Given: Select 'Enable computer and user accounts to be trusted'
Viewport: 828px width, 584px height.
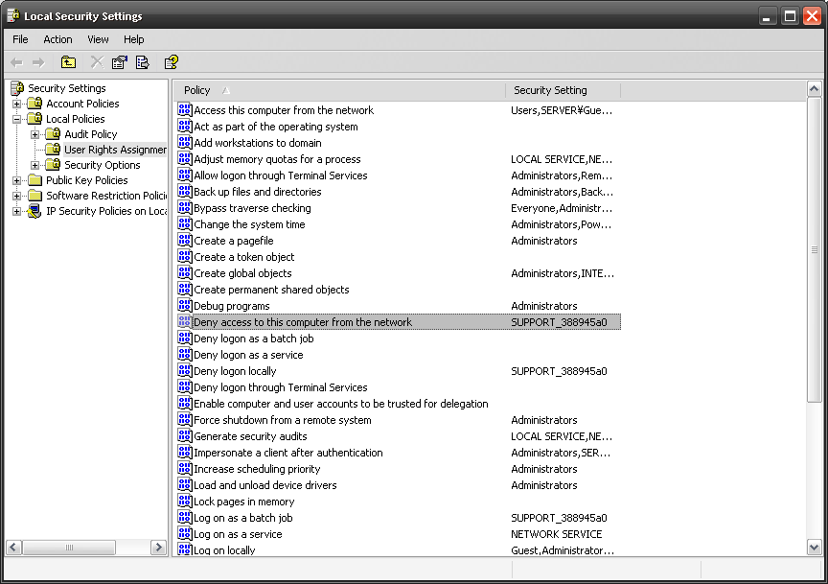Looking at the screenshot, I should (340, 404).
